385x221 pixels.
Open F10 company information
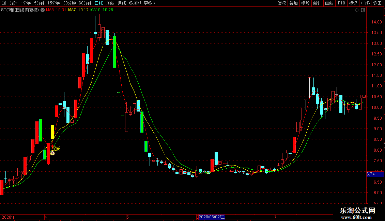pyautogui.click(x=341, y=3)
